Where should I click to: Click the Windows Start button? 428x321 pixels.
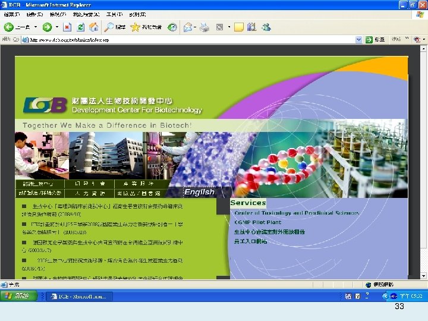click(18, 296)
